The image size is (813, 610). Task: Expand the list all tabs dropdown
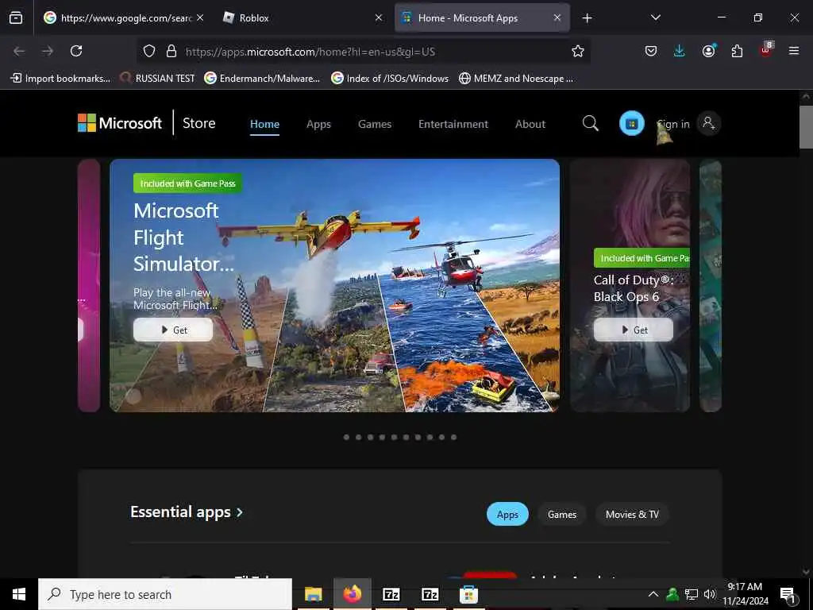(x=655, y=17)
